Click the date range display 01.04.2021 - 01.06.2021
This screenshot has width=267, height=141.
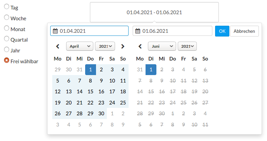154,12
